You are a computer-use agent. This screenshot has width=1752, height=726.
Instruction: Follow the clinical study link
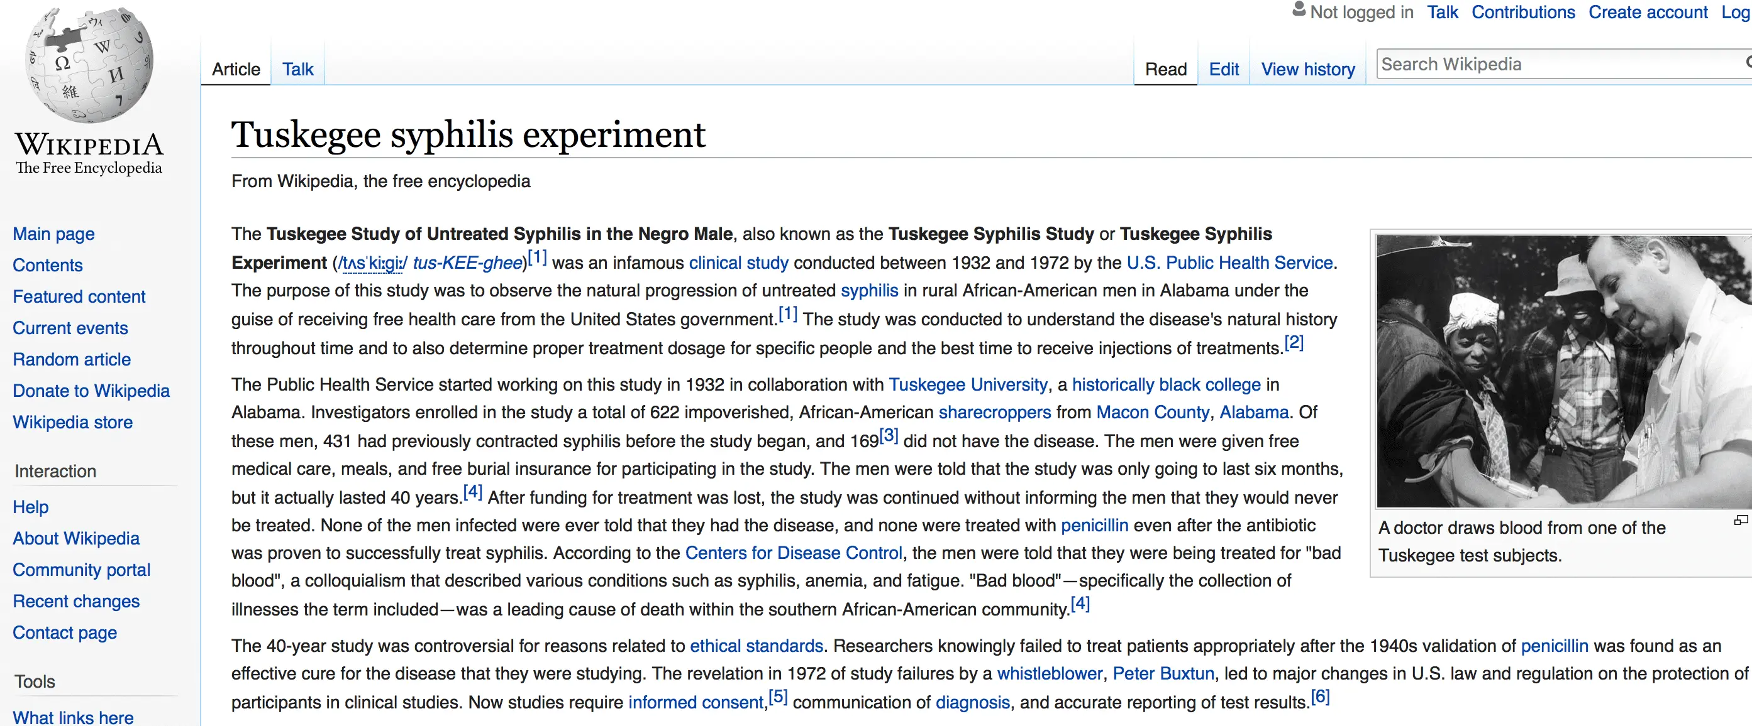pyautogui.click(x=739, y=263)
